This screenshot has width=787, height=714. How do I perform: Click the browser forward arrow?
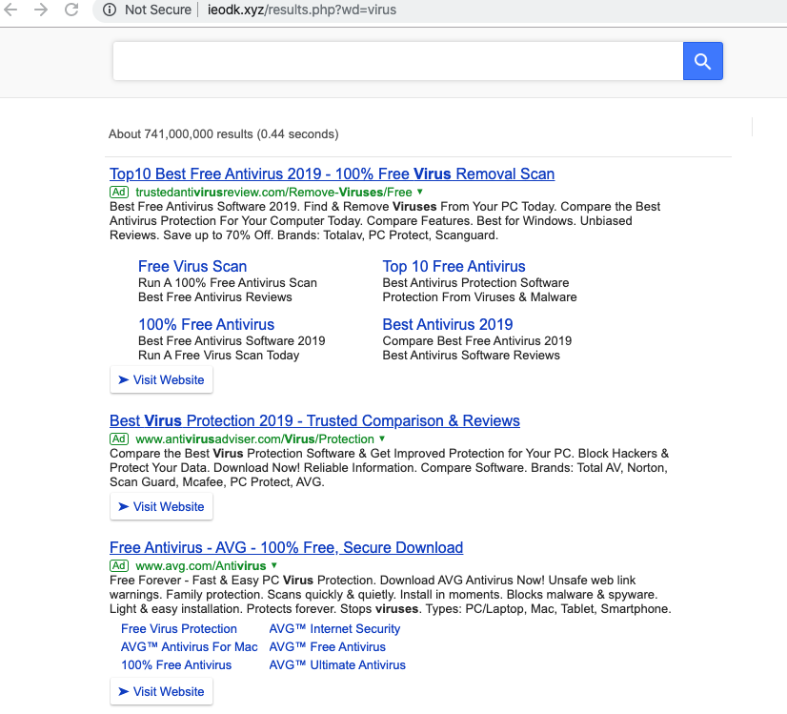coord(41,10)
